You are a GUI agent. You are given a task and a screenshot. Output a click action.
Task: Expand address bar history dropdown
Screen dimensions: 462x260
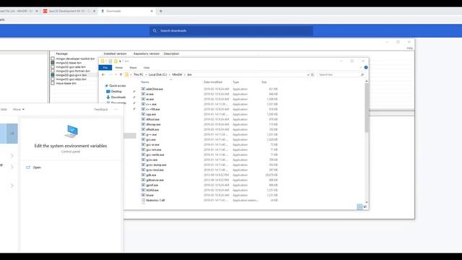pos(308,75)
